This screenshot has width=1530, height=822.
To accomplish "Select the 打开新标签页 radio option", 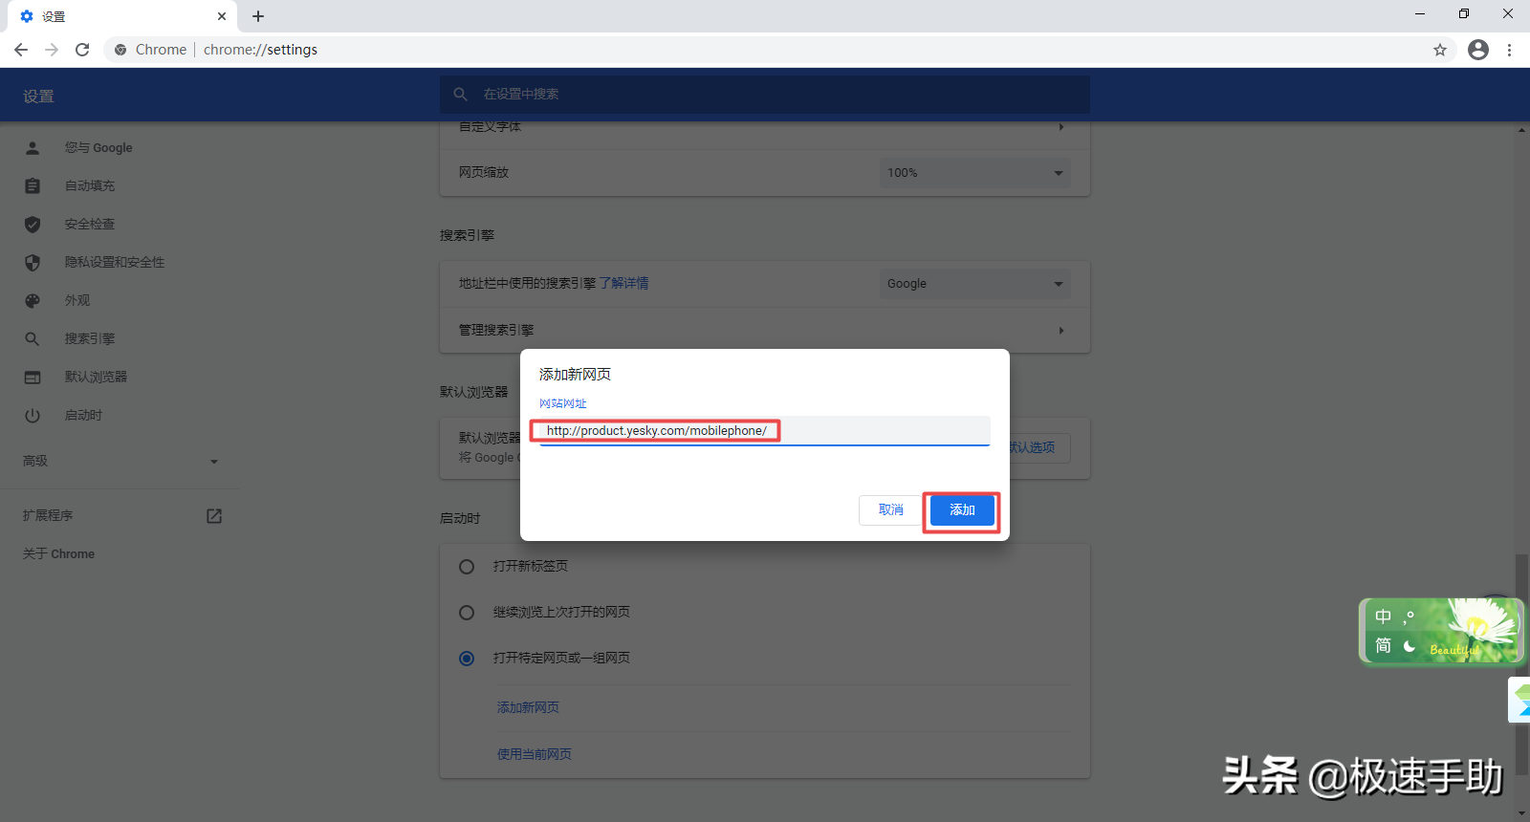I will click(467, 567).
